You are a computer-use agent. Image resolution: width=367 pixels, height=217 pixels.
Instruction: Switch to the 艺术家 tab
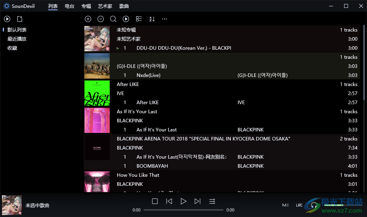coord(105,6)
